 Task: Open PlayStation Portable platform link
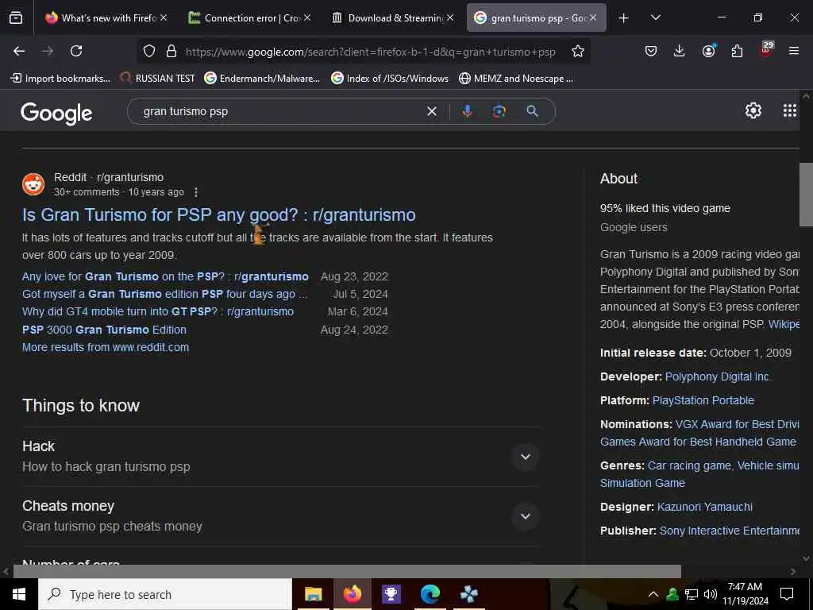[x=703, y=400]
